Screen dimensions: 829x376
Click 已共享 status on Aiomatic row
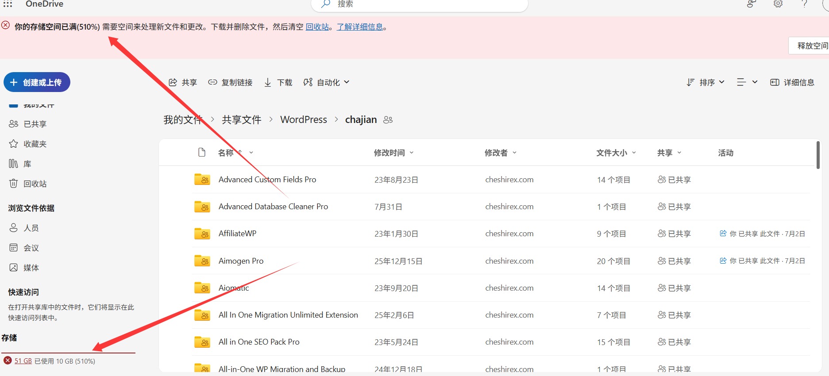click(x=674, y=288)
